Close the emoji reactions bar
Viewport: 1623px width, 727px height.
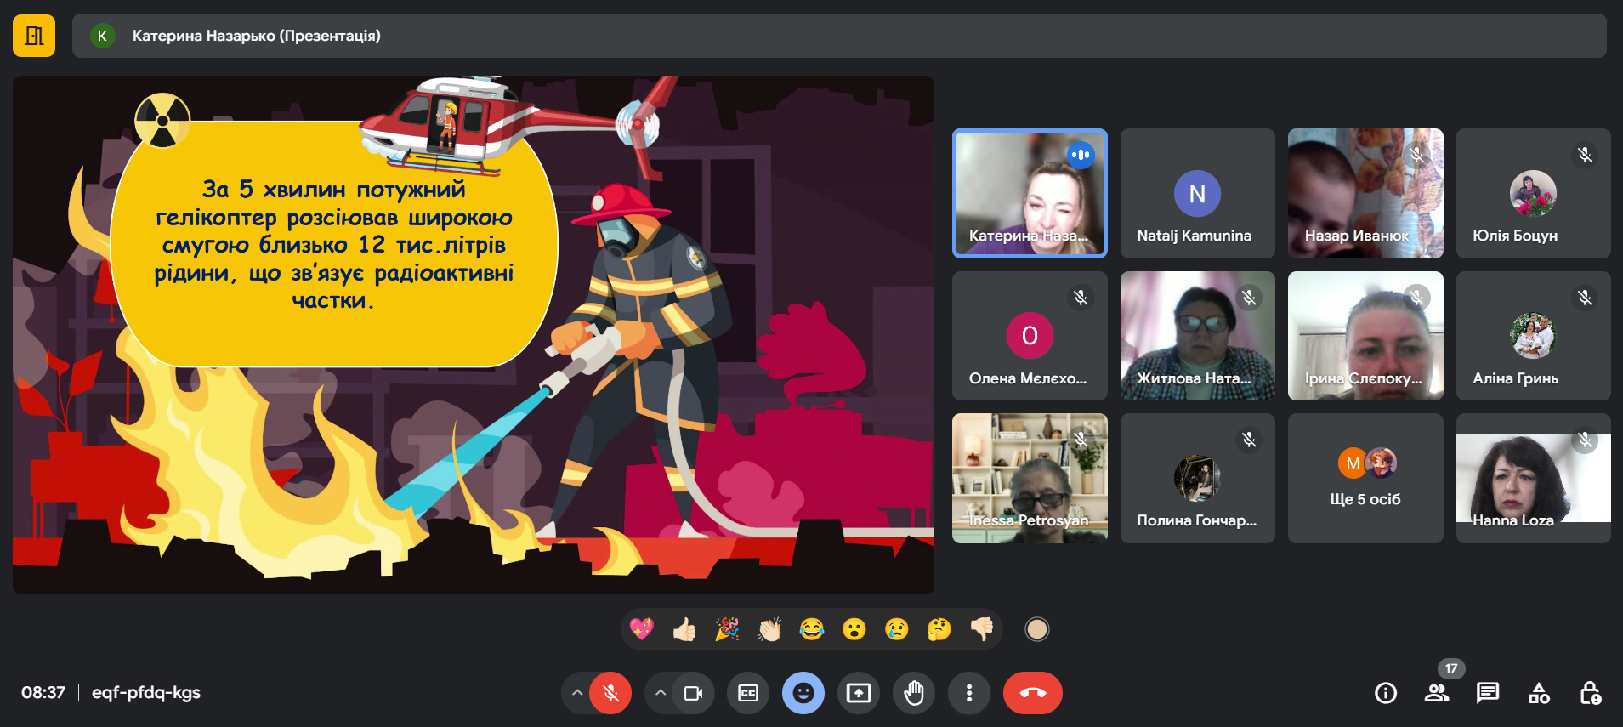pos(803,693)
